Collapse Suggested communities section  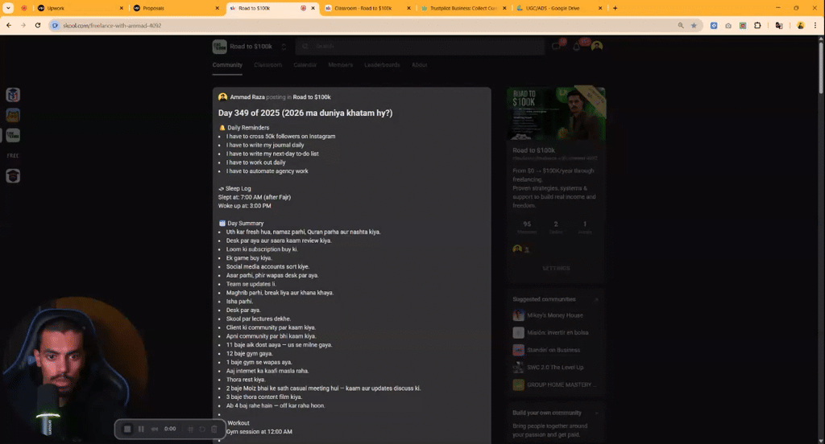[597, 299]
